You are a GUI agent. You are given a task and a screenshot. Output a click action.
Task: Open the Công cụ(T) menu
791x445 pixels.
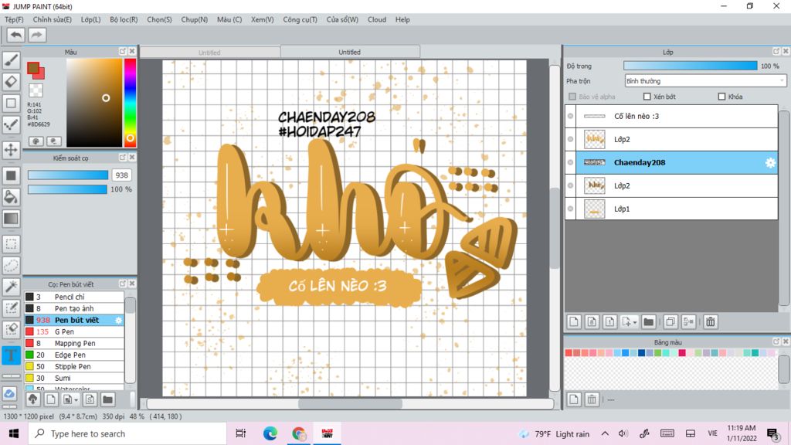pos(300,19)
